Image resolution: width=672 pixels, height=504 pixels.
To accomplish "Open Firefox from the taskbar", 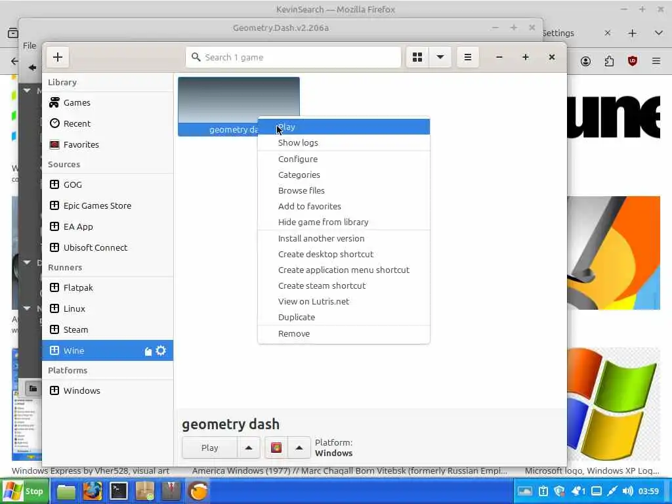I will click(92, 491).
